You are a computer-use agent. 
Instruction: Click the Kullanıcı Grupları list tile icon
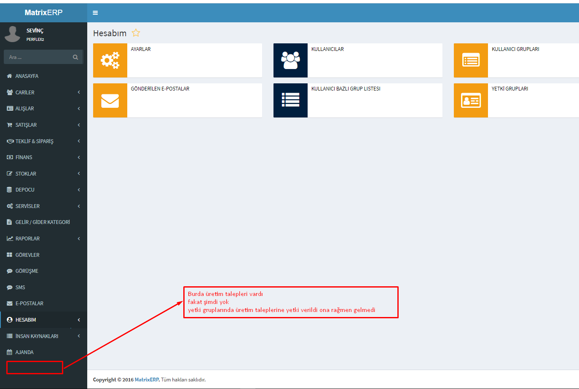pyautogui.click(x=471, y=60)
